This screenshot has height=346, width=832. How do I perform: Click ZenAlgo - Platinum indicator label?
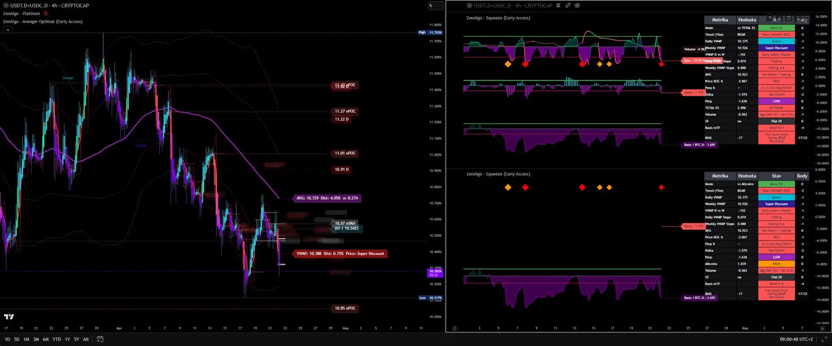pyautogui.click(x=22, y=13)
